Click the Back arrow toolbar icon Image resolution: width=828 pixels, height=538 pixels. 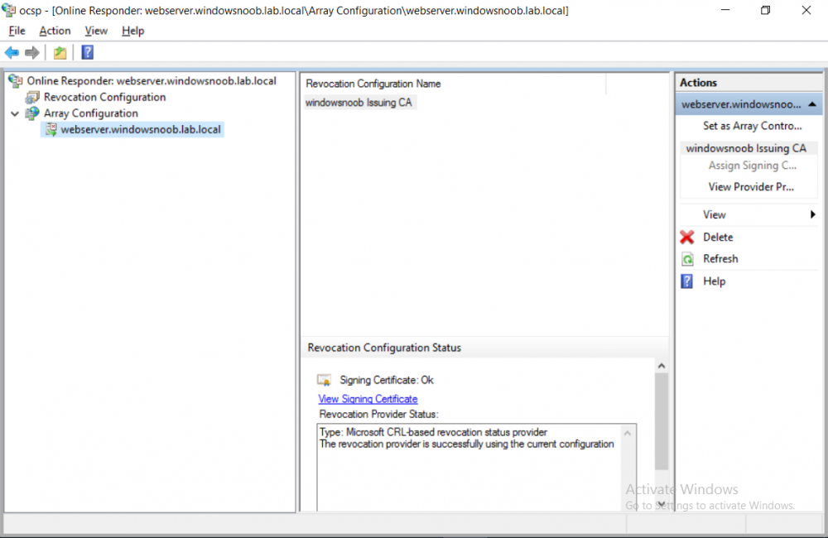(12, 52)
